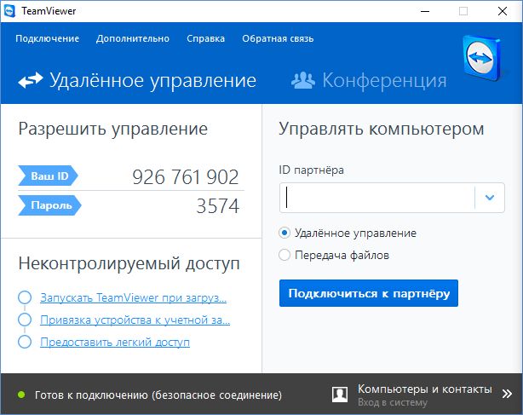Open the Справка menu

205,38
